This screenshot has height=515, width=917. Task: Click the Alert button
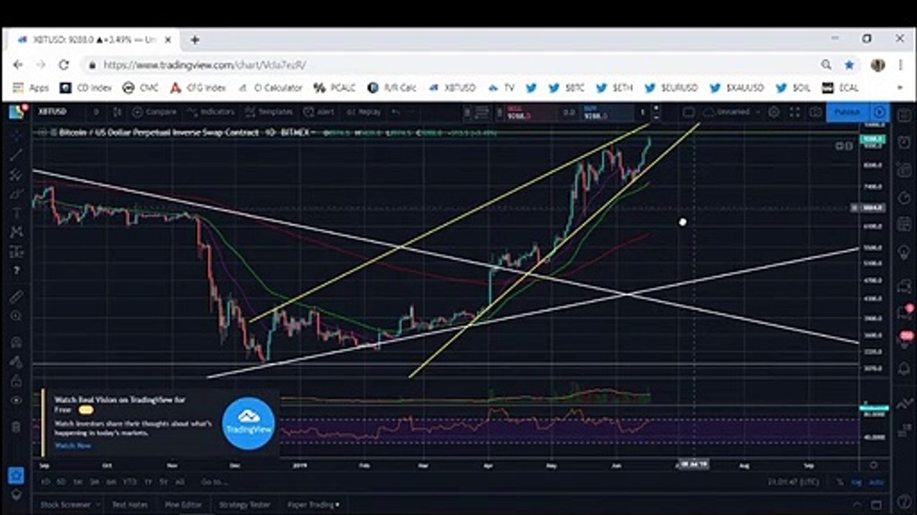coord(320,112)
